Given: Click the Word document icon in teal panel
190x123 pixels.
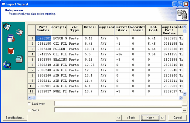Looking at the screenshot, I should click(7, 27).
